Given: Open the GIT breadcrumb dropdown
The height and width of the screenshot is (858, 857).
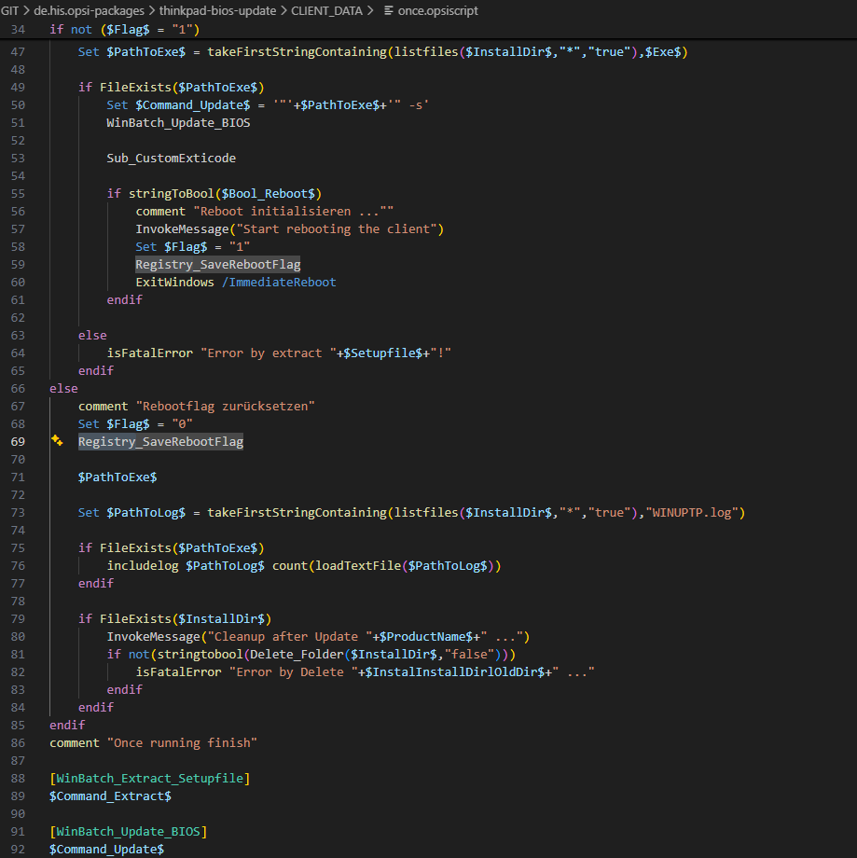Looking at the screenshot, I should tap(10, 11).
